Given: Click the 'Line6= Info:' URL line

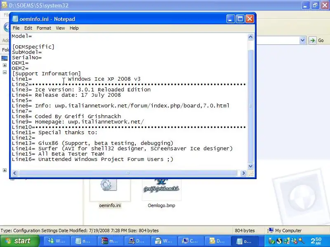Looking at the screenshot, I should click(x=120, y=106).
